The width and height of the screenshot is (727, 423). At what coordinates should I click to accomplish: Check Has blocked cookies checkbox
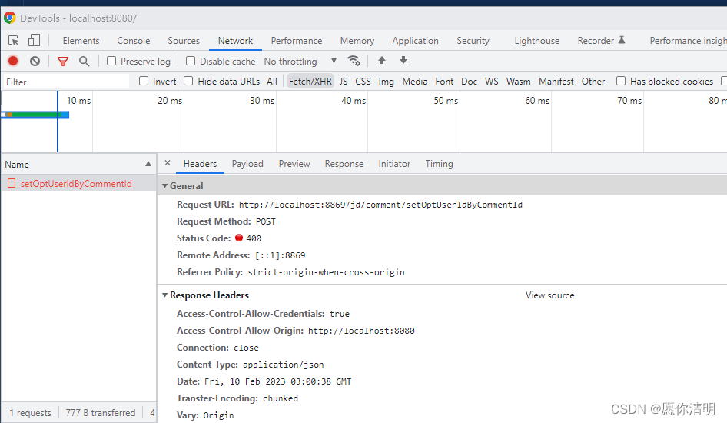coord(621,82)
